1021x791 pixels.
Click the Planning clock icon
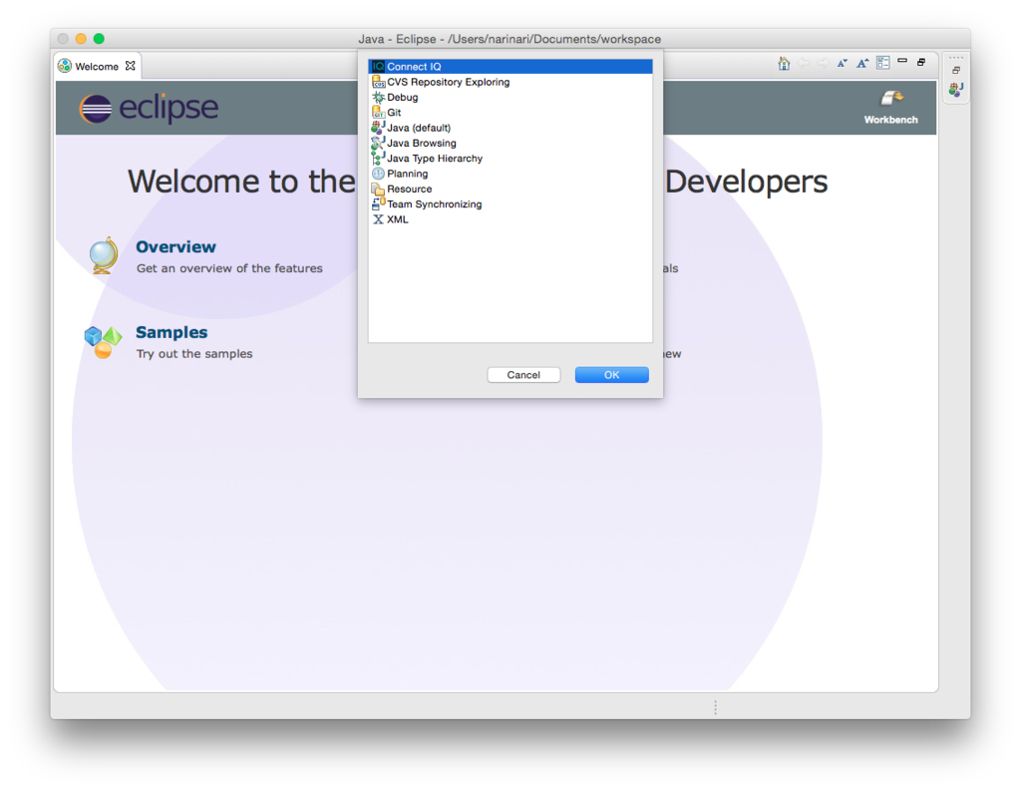(378, 174)
